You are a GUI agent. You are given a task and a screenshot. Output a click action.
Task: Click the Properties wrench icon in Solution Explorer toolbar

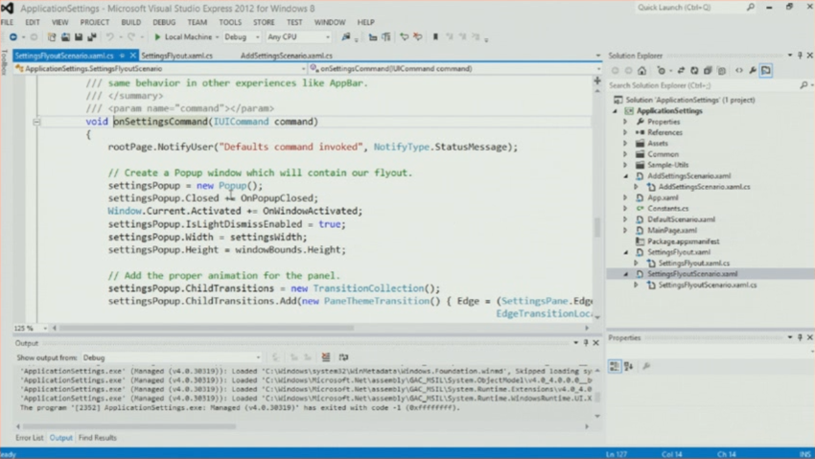click(752, 71)
